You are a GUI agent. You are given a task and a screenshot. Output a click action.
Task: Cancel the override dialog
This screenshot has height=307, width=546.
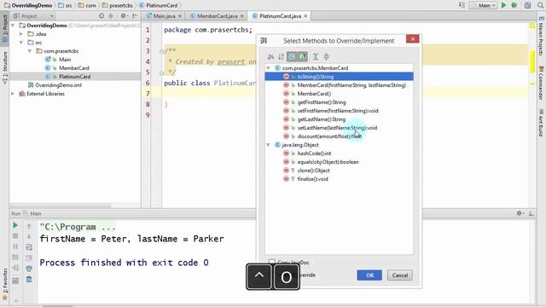(400, 275)
